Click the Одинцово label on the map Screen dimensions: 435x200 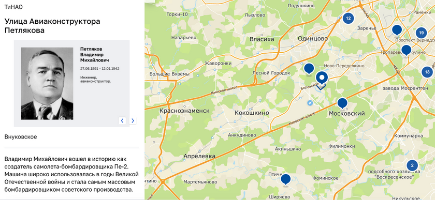point(313,39)
